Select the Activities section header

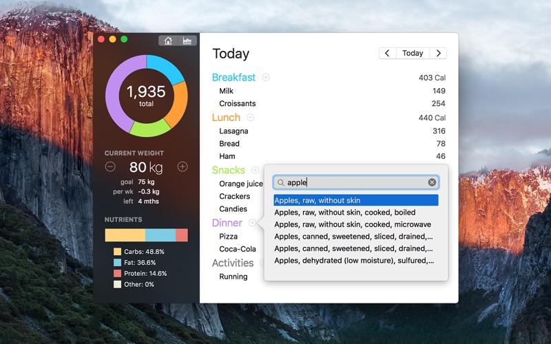click(x=233, y=263)
